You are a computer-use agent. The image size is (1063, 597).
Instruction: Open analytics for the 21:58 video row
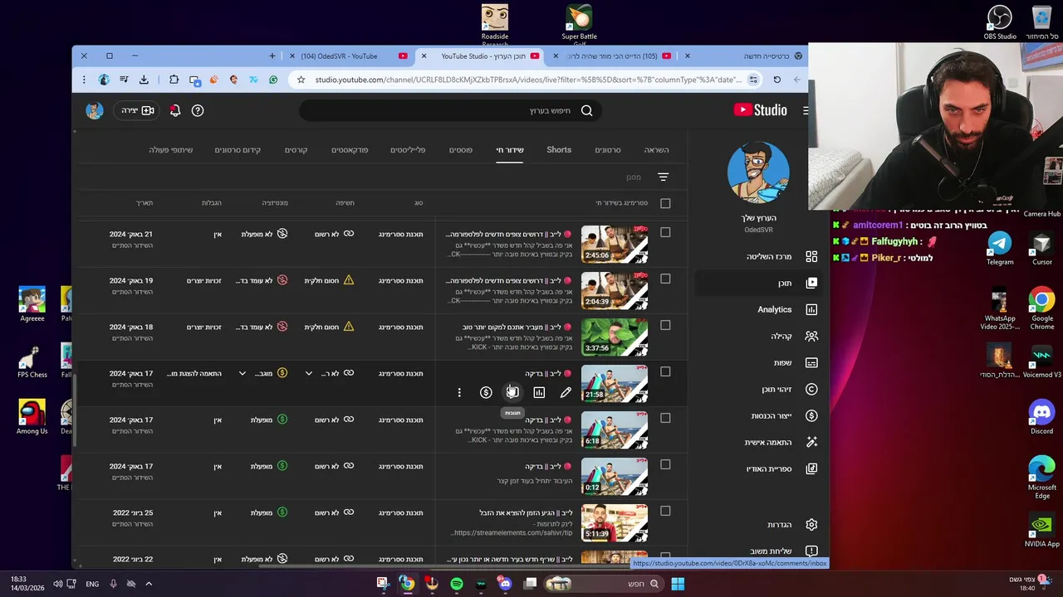(539, 392)
